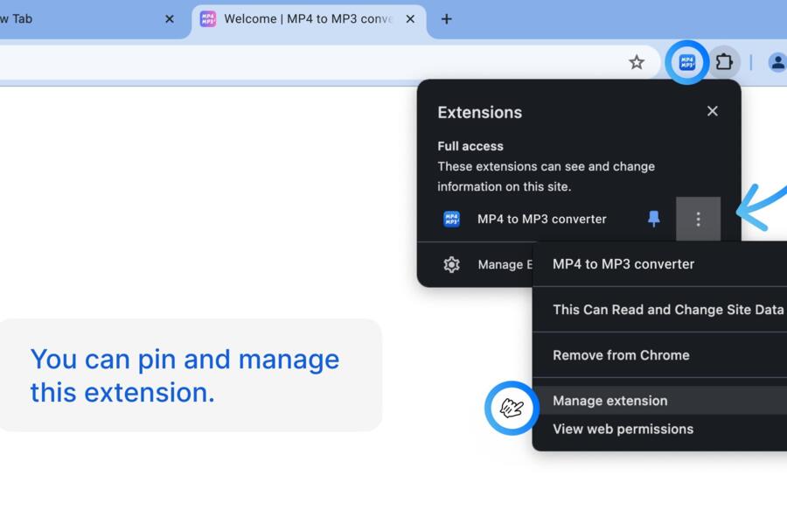Click the Manage Extensions gear icon
Screen dimensions: 787x525
(x=451, y=264)
